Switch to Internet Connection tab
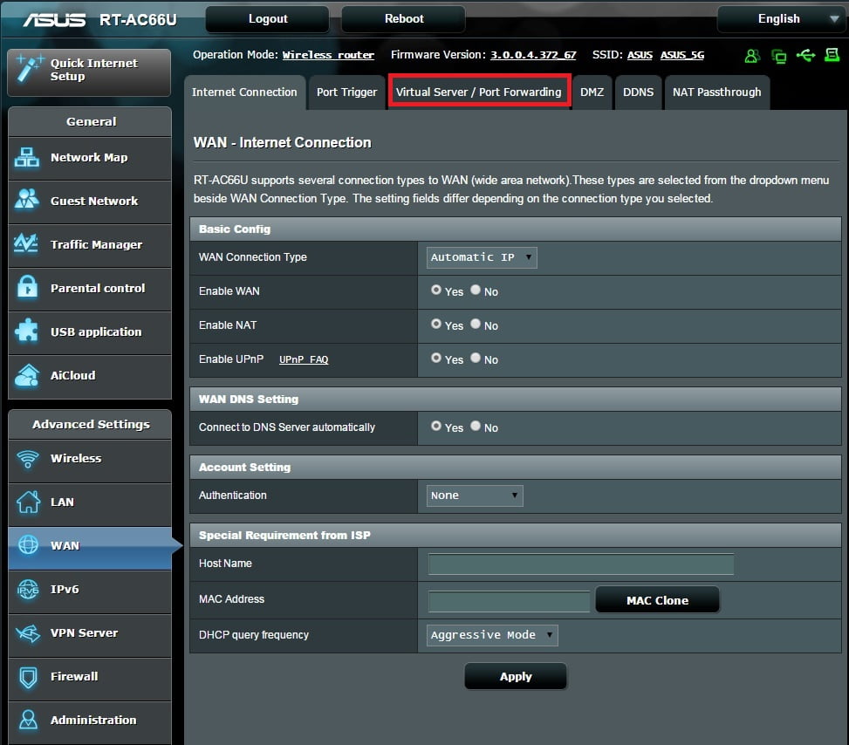849x745 pixels. coord(244,92)
